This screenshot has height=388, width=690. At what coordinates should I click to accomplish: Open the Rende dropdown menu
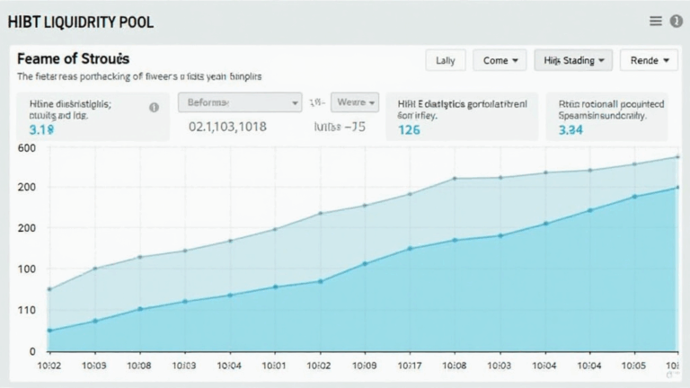(648, 60)
